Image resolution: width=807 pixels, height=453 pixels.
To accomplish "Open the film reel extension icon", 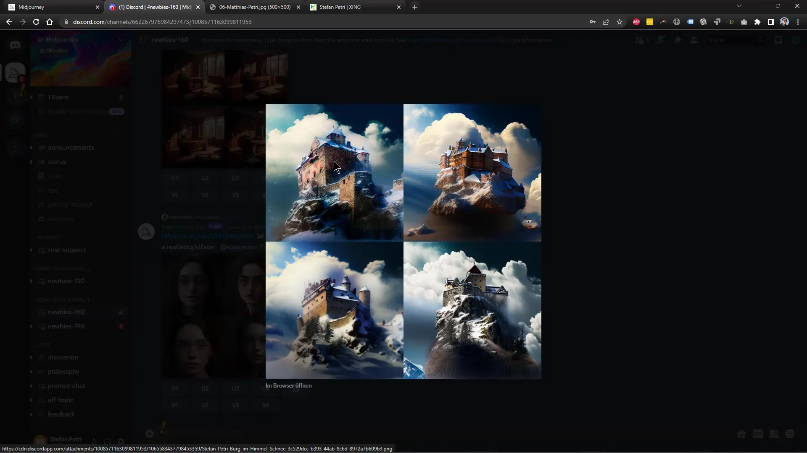I will [704, 22].
